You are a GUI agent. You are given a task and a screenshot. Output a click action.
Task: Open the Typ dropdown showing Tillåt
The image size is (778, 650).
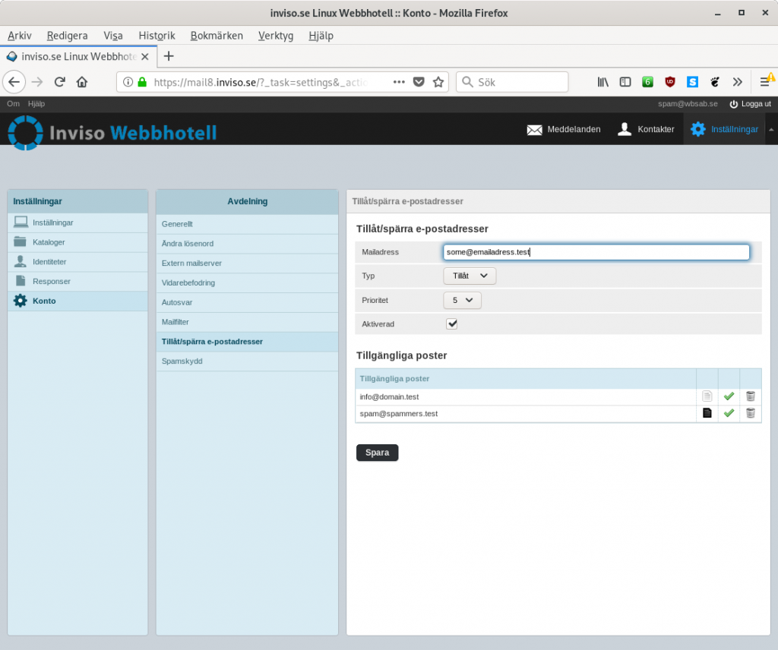pyautogui.click(x=470, y=276)
